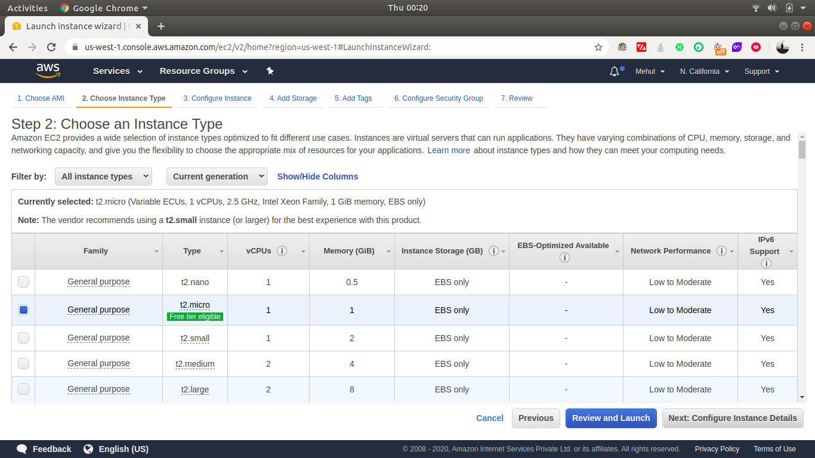Click the table scroll-down arrow
Viewport: 815px width, 458px height.
[x=802, y=397]
